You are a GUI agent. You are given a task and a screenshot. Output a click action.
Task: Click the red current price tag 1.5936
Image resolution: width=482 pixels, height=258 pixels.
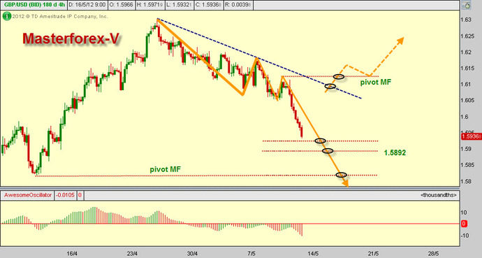click(471, 136)
